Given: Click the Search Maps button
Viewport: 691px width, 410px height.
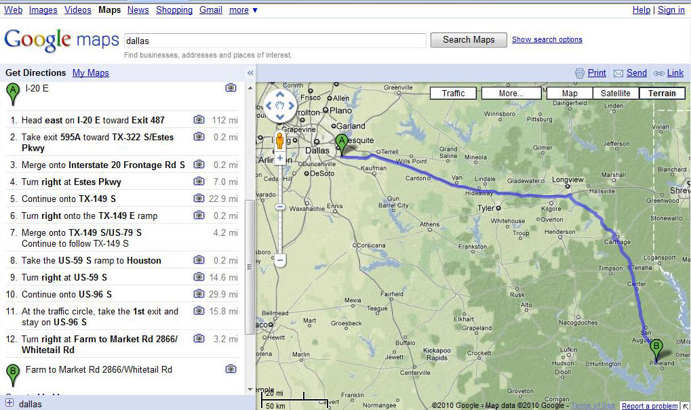Looking at the screenshot, I should point(469,39).
